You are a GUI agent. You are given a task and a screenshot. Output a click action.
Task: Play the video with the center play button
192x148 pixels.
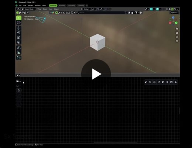point(96,74)
